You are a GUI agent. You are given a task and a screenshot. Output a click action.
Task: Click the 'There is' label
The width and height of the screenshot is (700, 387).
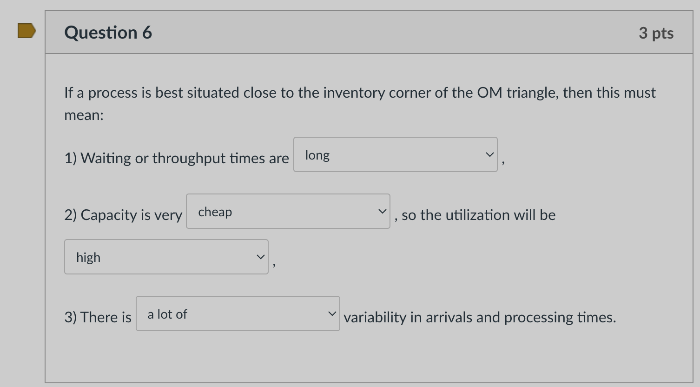pos(97,317)
